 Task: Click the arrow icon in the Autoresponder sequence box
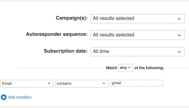[179, 35]
